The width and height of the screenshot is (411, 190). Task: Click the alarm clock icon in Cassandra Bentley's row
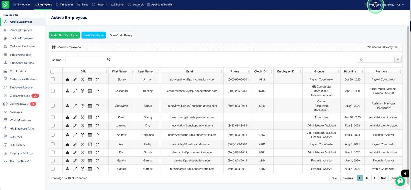point(83,91)
